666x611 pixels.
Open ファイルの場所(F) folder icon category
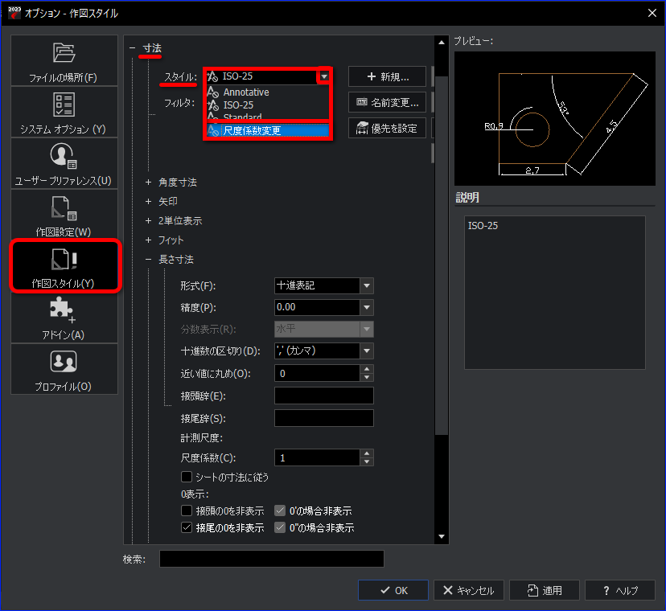click(x=64, y=54)
